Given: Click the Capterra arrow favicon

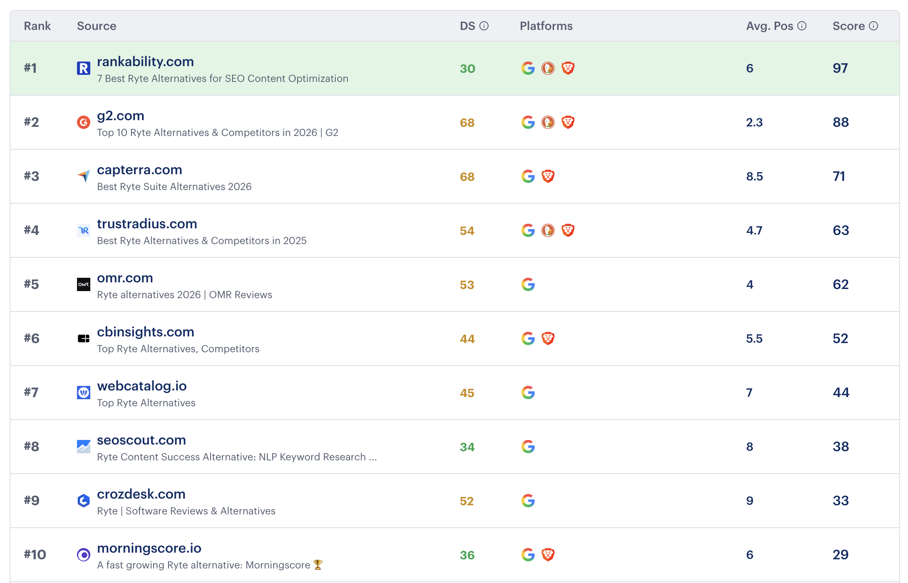Looking at the screenshot, I should [84, 176].
